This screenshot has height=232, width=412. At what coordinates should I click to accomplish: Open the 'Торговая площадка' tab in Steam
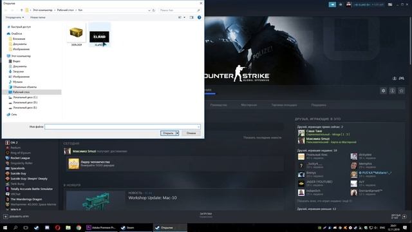(284, 105)
